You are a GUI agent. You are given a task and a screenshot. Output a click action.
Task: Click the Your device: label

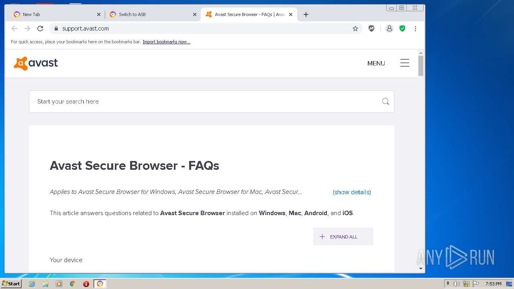coord(67,260)
